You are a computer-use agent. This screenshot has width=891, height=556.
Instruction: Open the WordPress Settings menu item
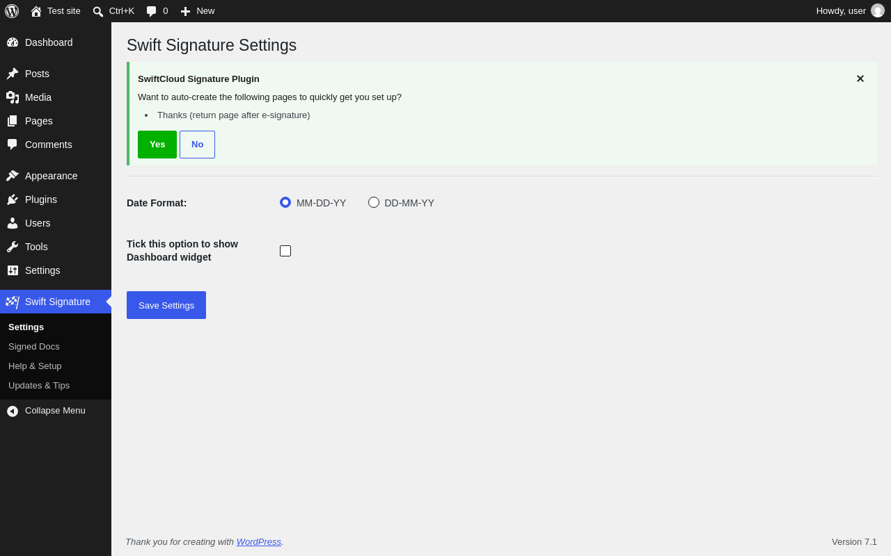(x=56, y=270)
